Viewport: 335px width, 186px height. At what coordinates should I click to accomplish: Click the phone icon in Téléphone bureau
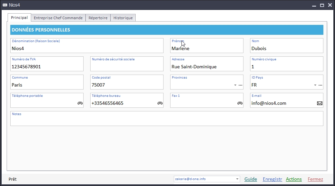coord(160,103)
